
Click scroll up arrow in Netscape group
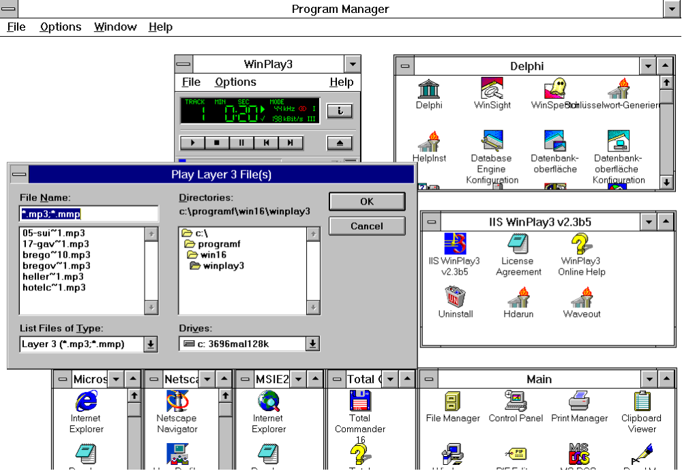225,395
